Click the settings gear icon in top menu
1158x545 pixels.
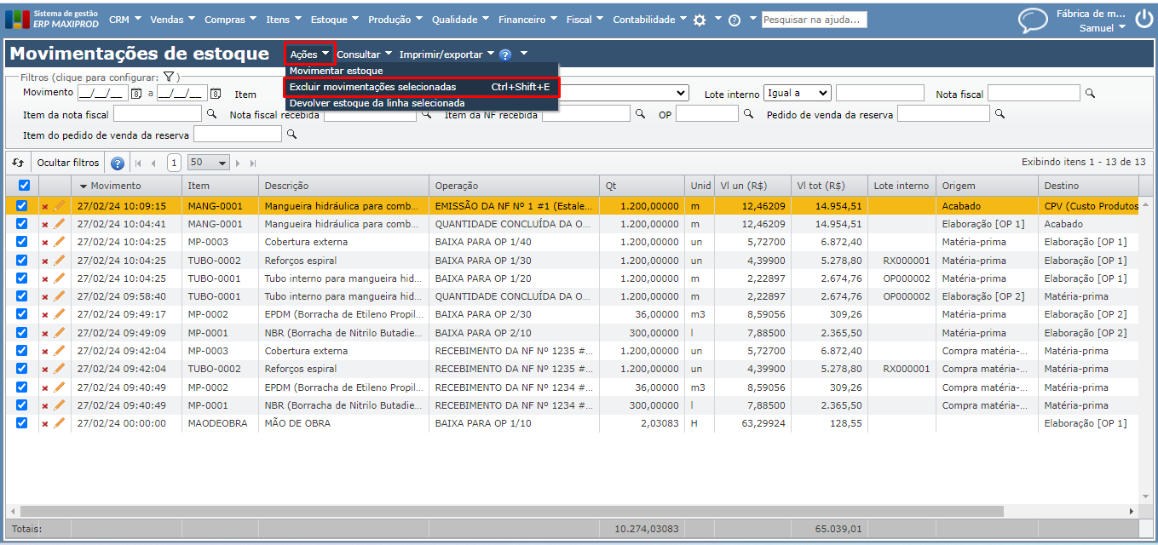coord(700,20)
